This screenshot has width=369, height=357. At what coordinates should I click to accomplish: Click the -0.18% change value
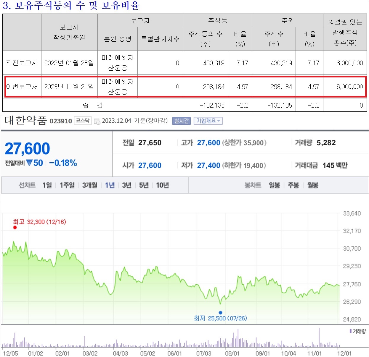click(x=63, y=163)
